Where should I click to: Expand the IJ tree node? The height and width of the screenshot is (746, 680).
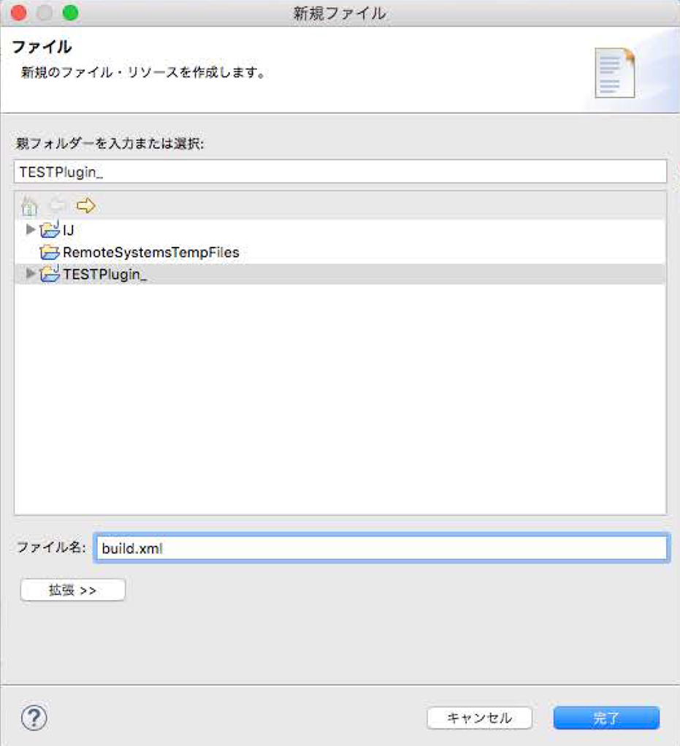click(x=29, y=230)
